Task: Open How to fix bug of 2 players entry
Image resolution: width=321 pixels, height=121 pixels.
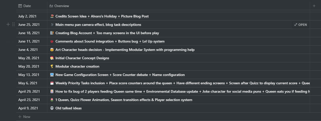Action: (x=183, y=91)
